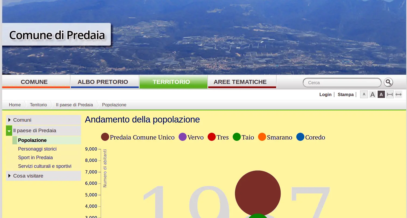Switch to fixed width layout icon
The height and width of the screenshot is (218, 407).
390,94
